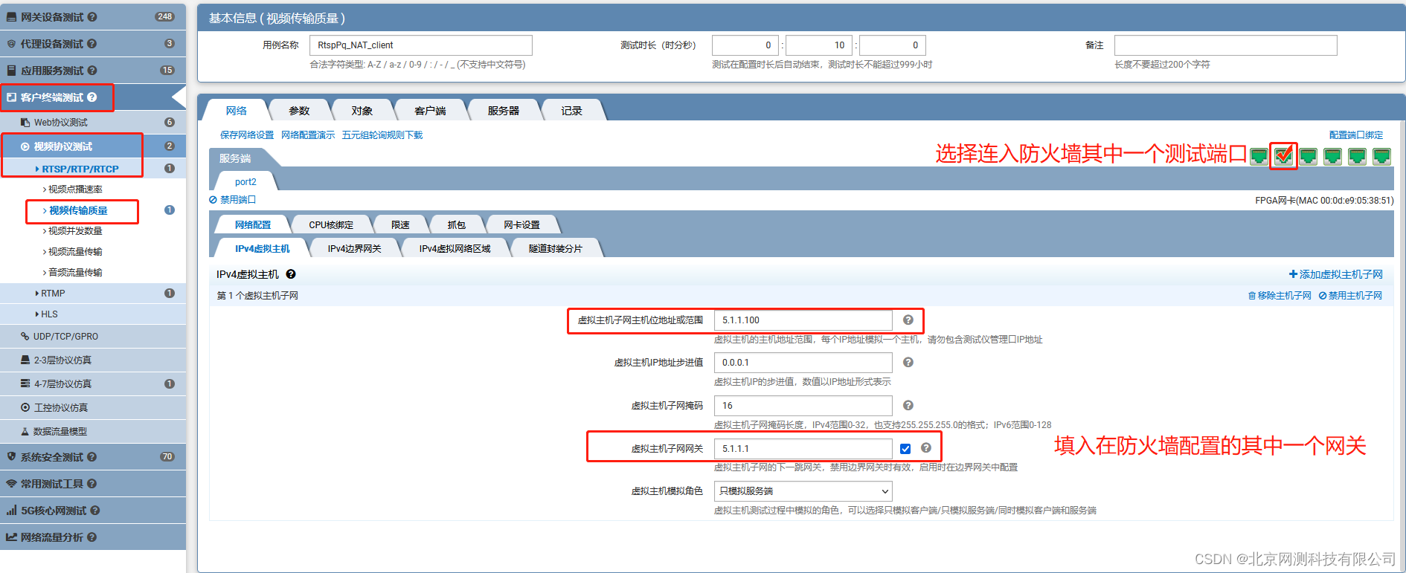This screenshot has height=573, width=1406.
Task: Click help icon beside 常用测试工具
Action: (92, 484)
